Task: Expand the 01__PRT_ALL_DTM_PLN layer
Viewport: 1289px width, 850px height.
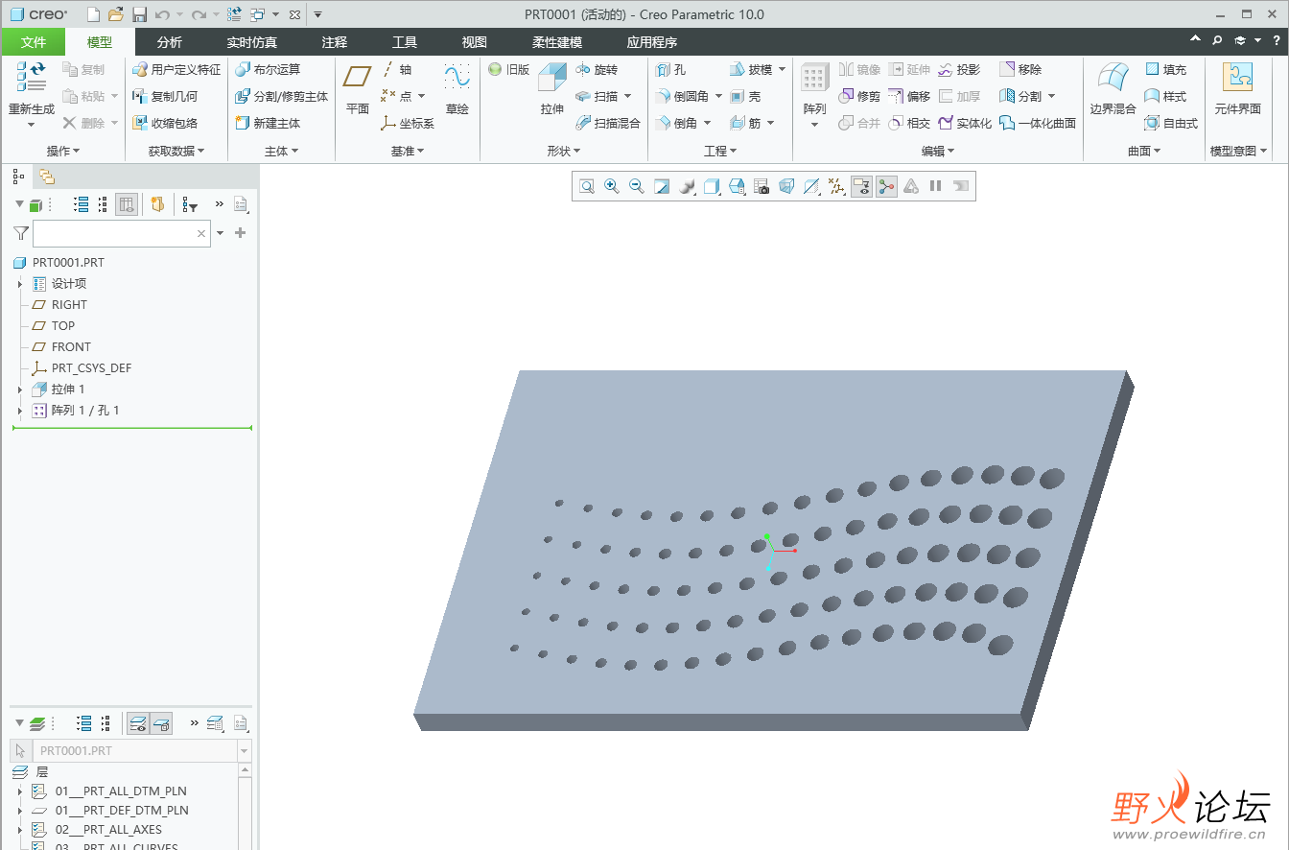Action: tap(19, 791)
